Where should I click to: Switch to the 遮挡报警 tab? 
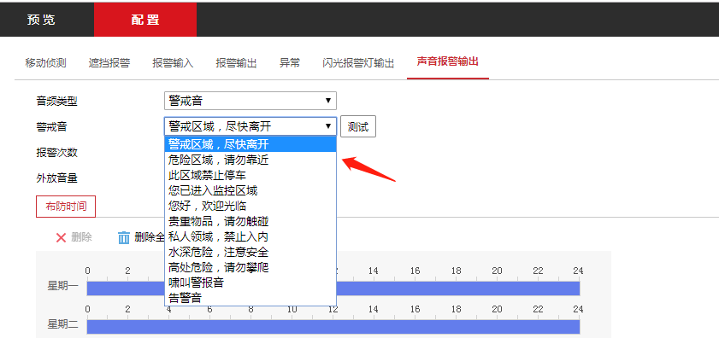tap(109, 63)
